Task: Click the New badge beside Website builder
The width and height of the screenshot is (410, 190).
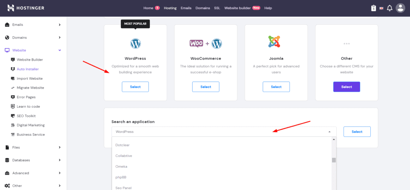Action: [256, 8]
